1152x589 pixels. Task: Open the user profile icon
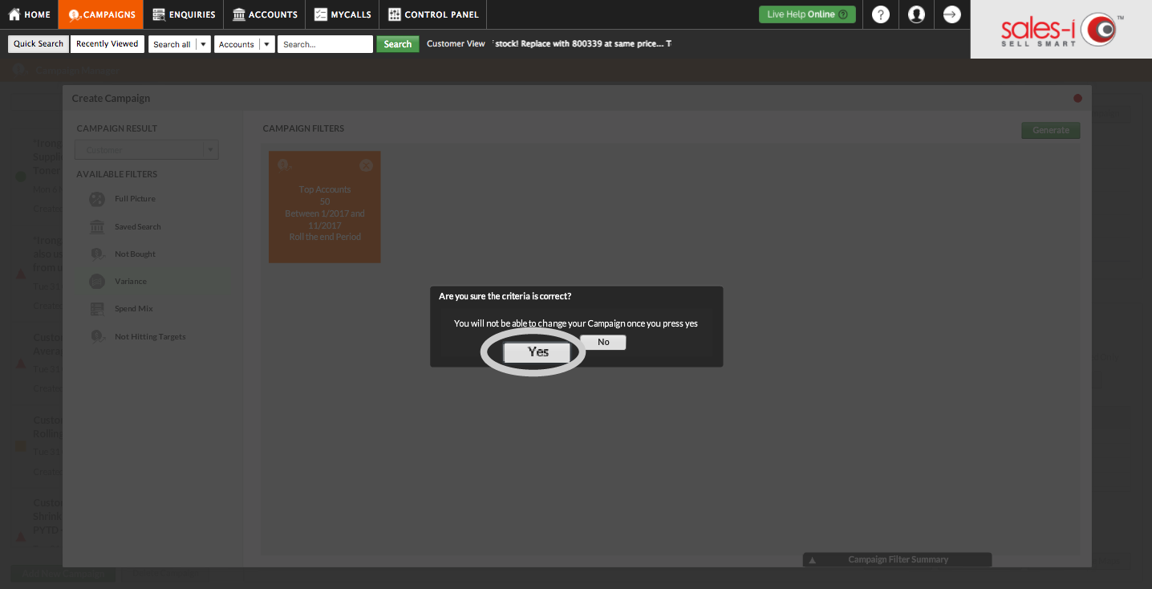tap(916, 14)
